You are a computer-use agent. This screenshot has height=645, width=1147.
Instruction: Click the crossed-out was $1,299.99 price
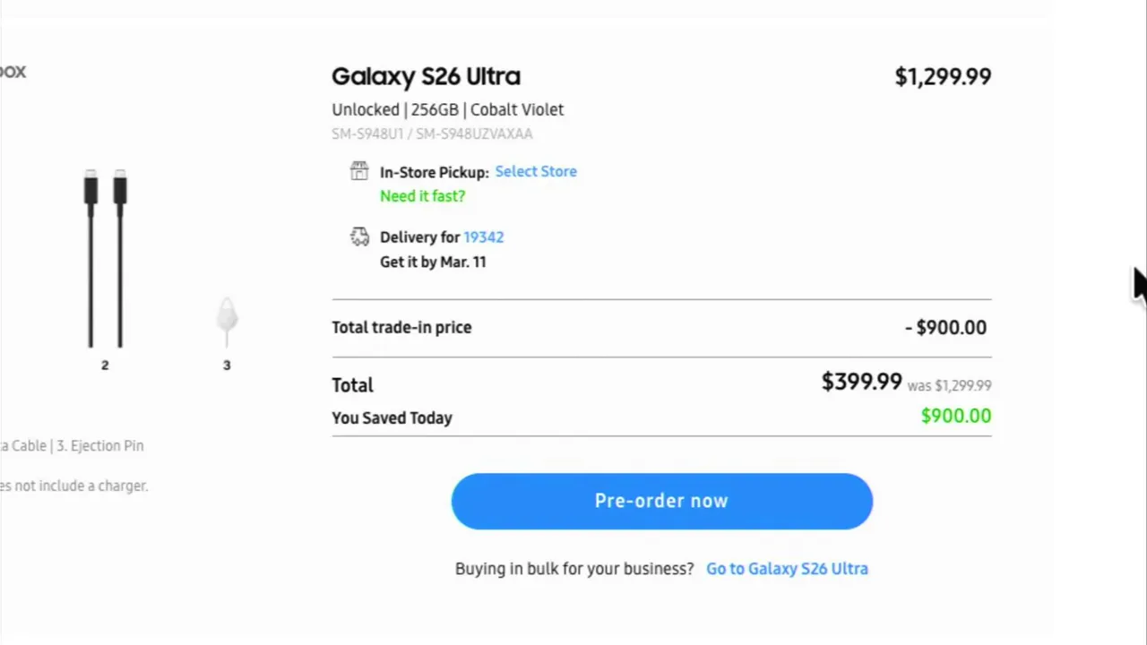949,386
